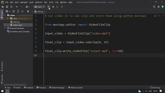Click the colorful JetBrains icon at top right
The image size is (165, 93).
pos(163,7)
